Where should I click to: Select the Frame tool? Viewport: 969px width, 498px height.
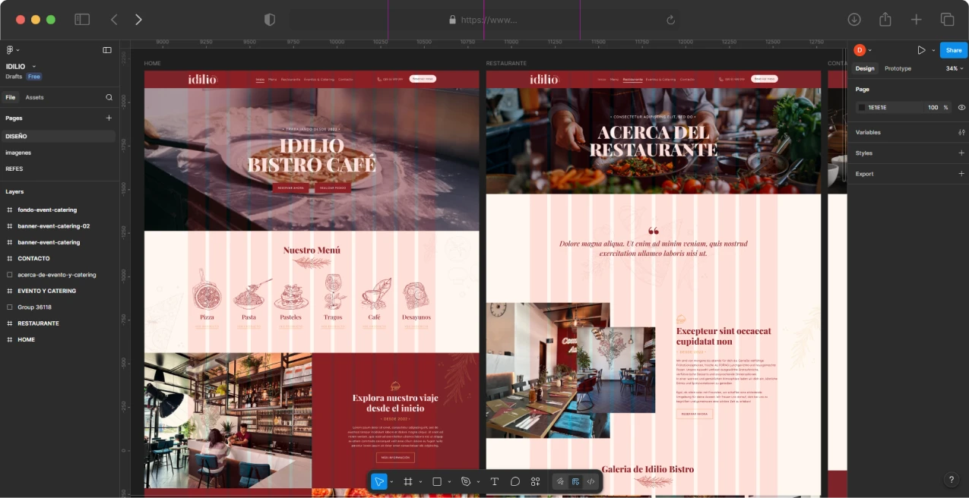[408, 481]
